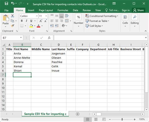This screenshot has height=122, width=149.
Task: Click the Number format percent icon
Action: 79,17
